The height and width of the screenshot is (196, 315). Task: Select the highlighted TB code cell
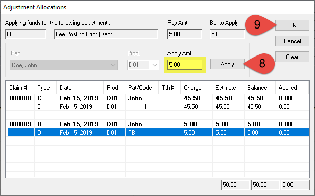tap(132, 133)
